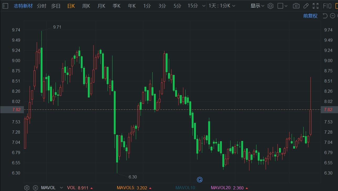Click the 9.74 label on right axis

click(328, 30)
